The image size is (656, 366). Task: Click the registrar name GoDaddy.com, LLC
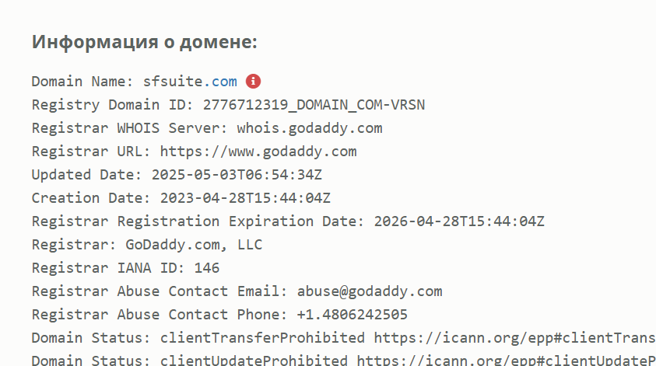pyautogui.click(x=194, y=245)
